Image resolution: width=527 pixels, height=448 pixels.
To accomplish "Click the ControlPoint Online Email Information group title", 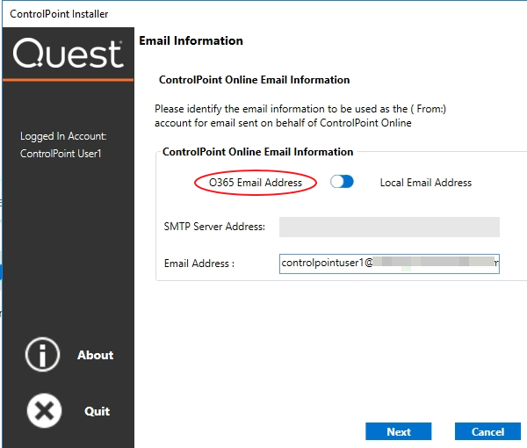I will tap(257, 152).
